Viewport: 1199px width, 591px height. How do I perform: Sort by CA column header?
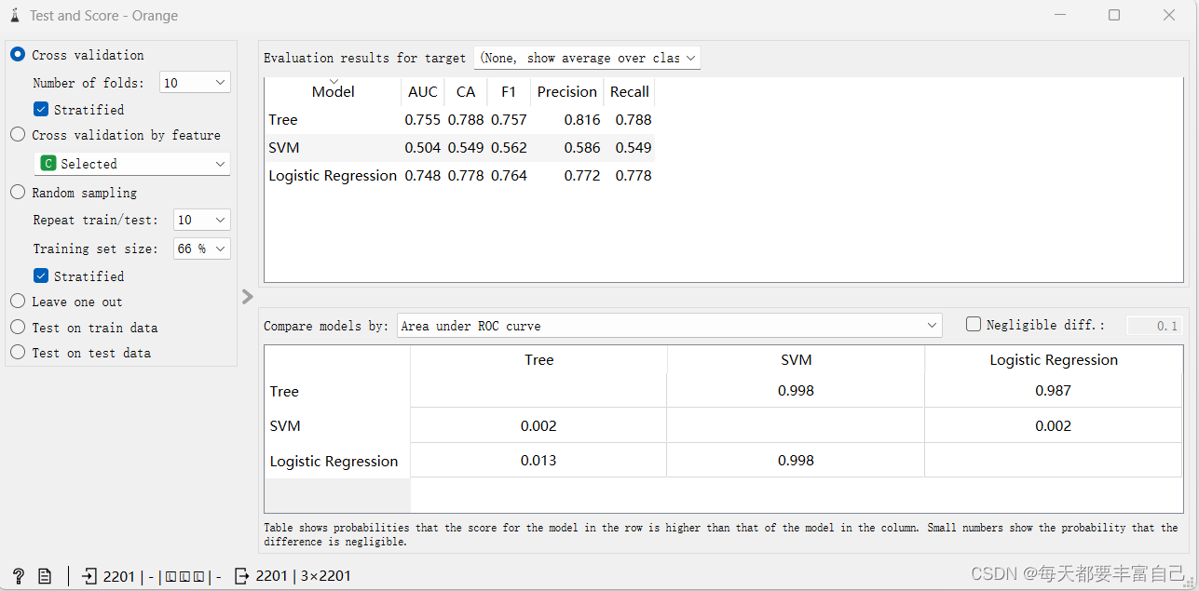[466, 91]
